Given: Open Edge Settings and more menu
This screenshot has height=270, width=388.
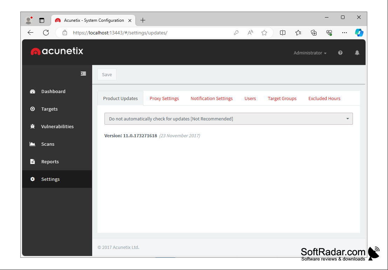Looking at the screenshot, I should pyautogui.click(x=344, y=33).
